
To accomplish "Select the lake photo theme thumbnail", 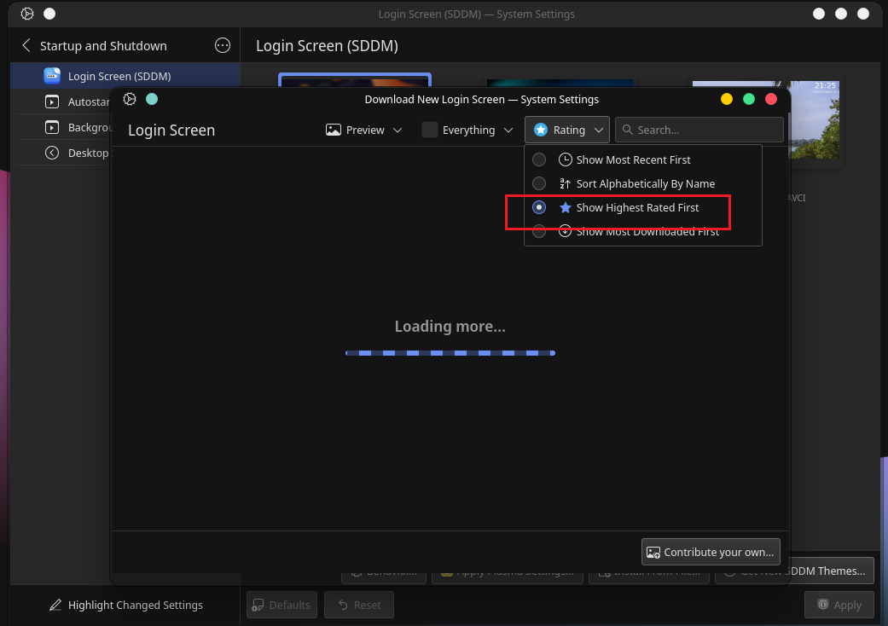I will pyautogui.click(x=815, y=119).
